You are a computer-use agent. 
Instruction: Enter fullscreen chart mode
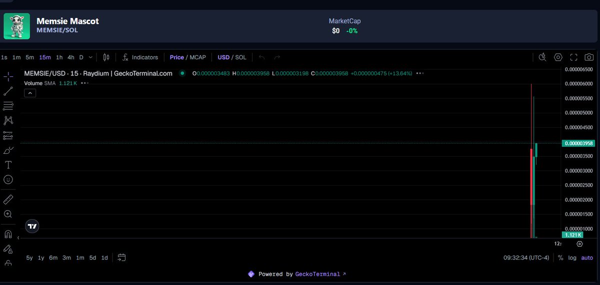(574, 57)
